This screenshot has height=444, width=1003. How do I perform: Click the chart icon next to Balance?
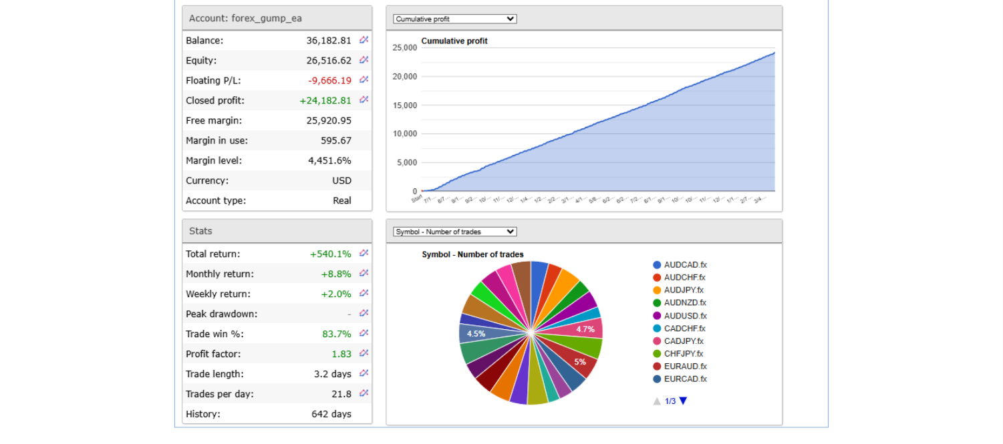click(364, 40)
